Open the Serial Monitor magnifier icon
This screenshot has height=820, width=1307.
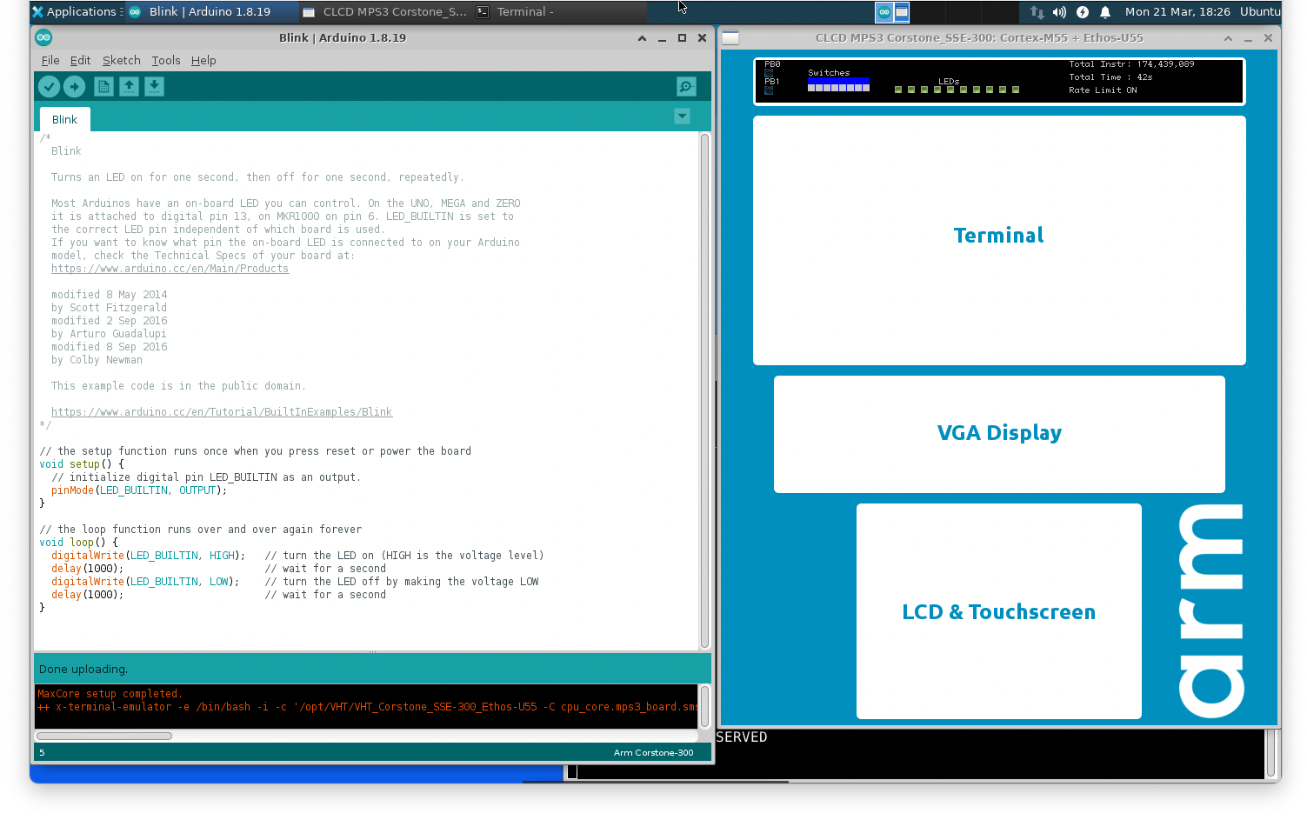pos(686,86)
